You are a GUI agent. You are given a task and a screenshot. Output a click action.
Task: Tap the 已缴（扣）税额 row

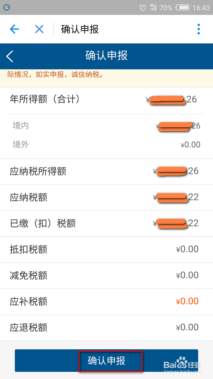coord(106,223)
